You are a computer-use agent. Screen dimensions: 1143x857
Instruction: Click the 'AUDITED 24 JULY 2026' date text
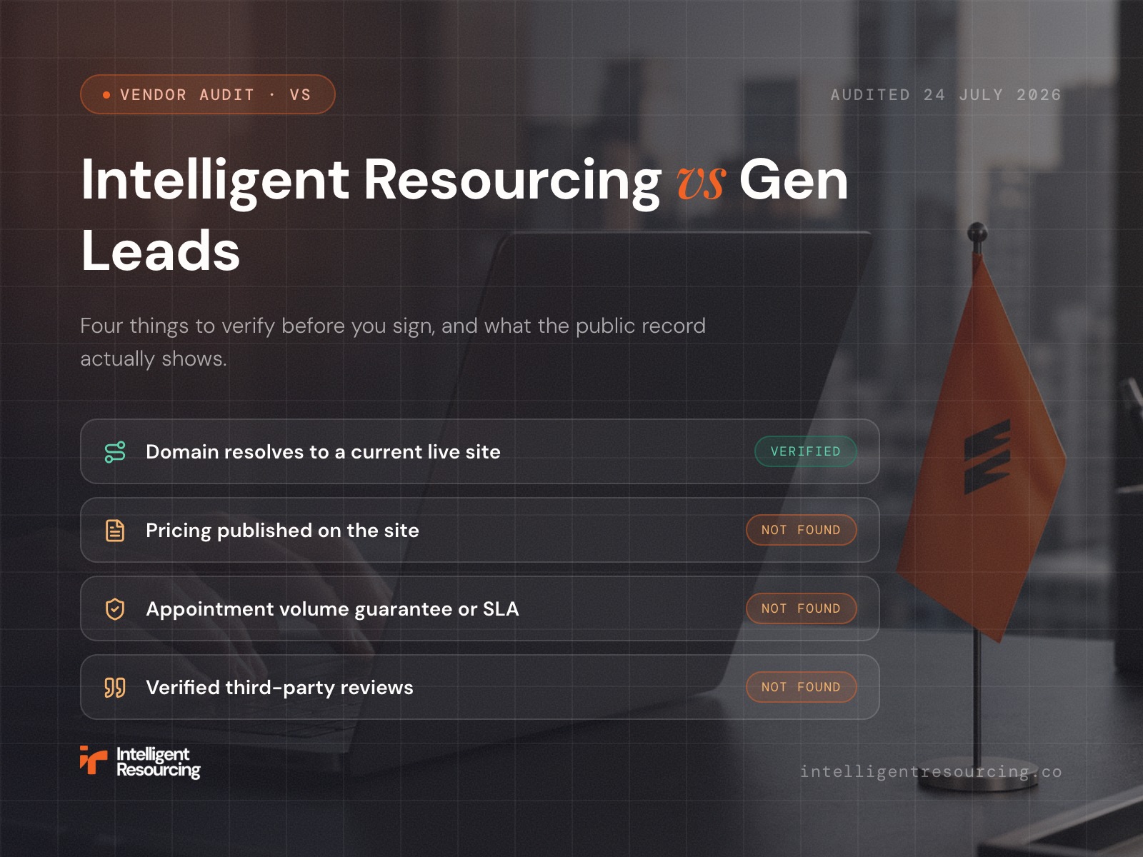click(946, 95)
